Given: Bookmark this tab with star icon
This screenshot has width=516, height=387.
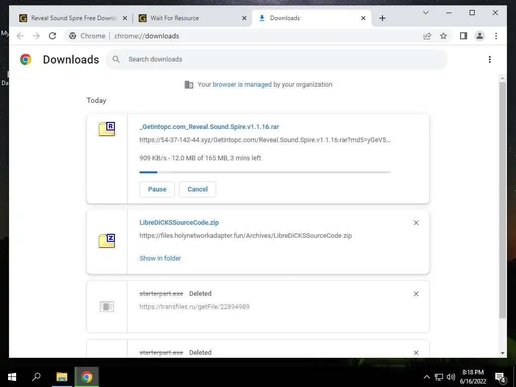Looking at the screenshot, I should pyautogui.click(x=443, y=36).
